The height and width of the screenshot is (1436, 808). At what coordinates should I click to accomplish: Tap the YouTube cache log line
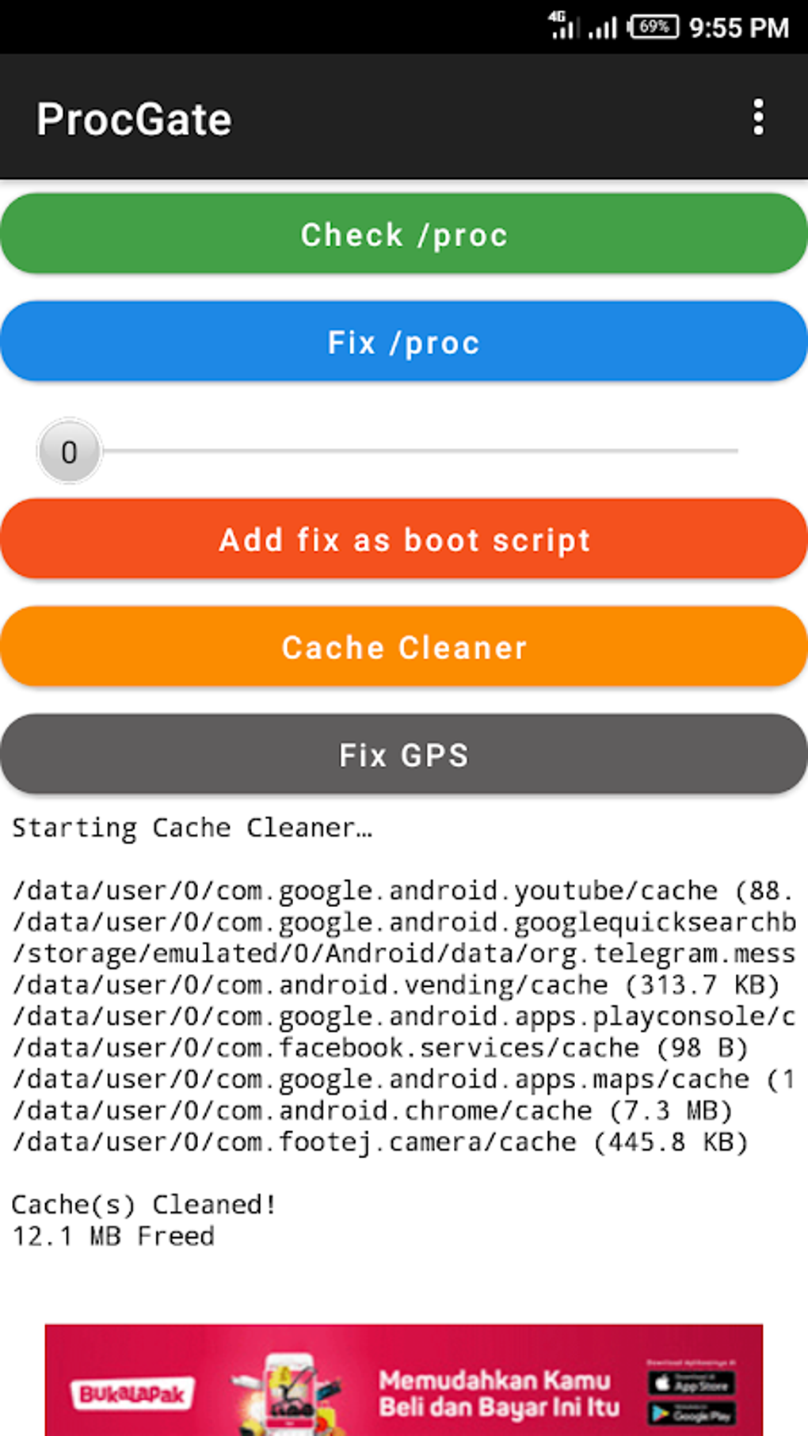402,891
